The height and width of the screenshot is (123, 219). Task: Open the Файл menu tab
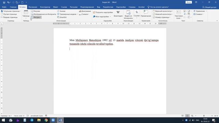[x=4, y=7]
